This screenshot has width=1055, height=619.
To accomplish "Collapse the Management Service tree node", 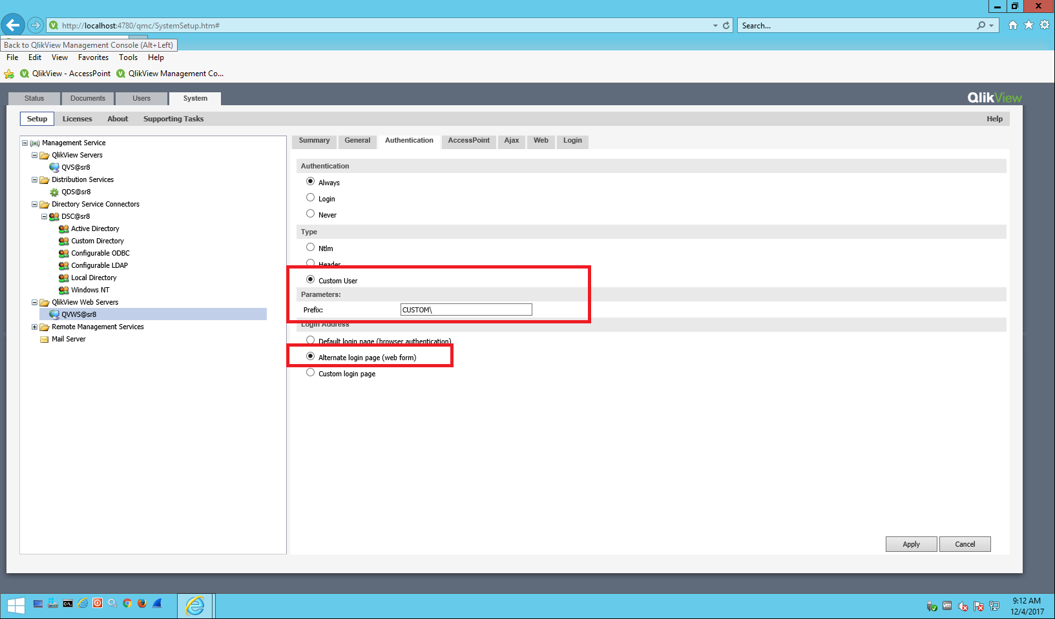I will [x=25, y=143].
